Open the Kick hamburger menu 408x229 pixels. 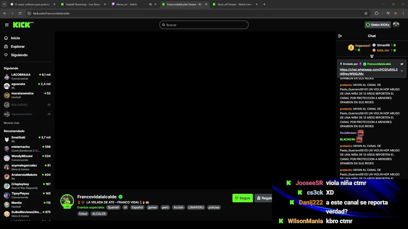point(7,25)
